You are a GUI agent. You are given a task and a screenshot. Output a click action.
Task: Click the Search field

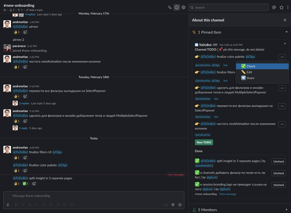228,7
